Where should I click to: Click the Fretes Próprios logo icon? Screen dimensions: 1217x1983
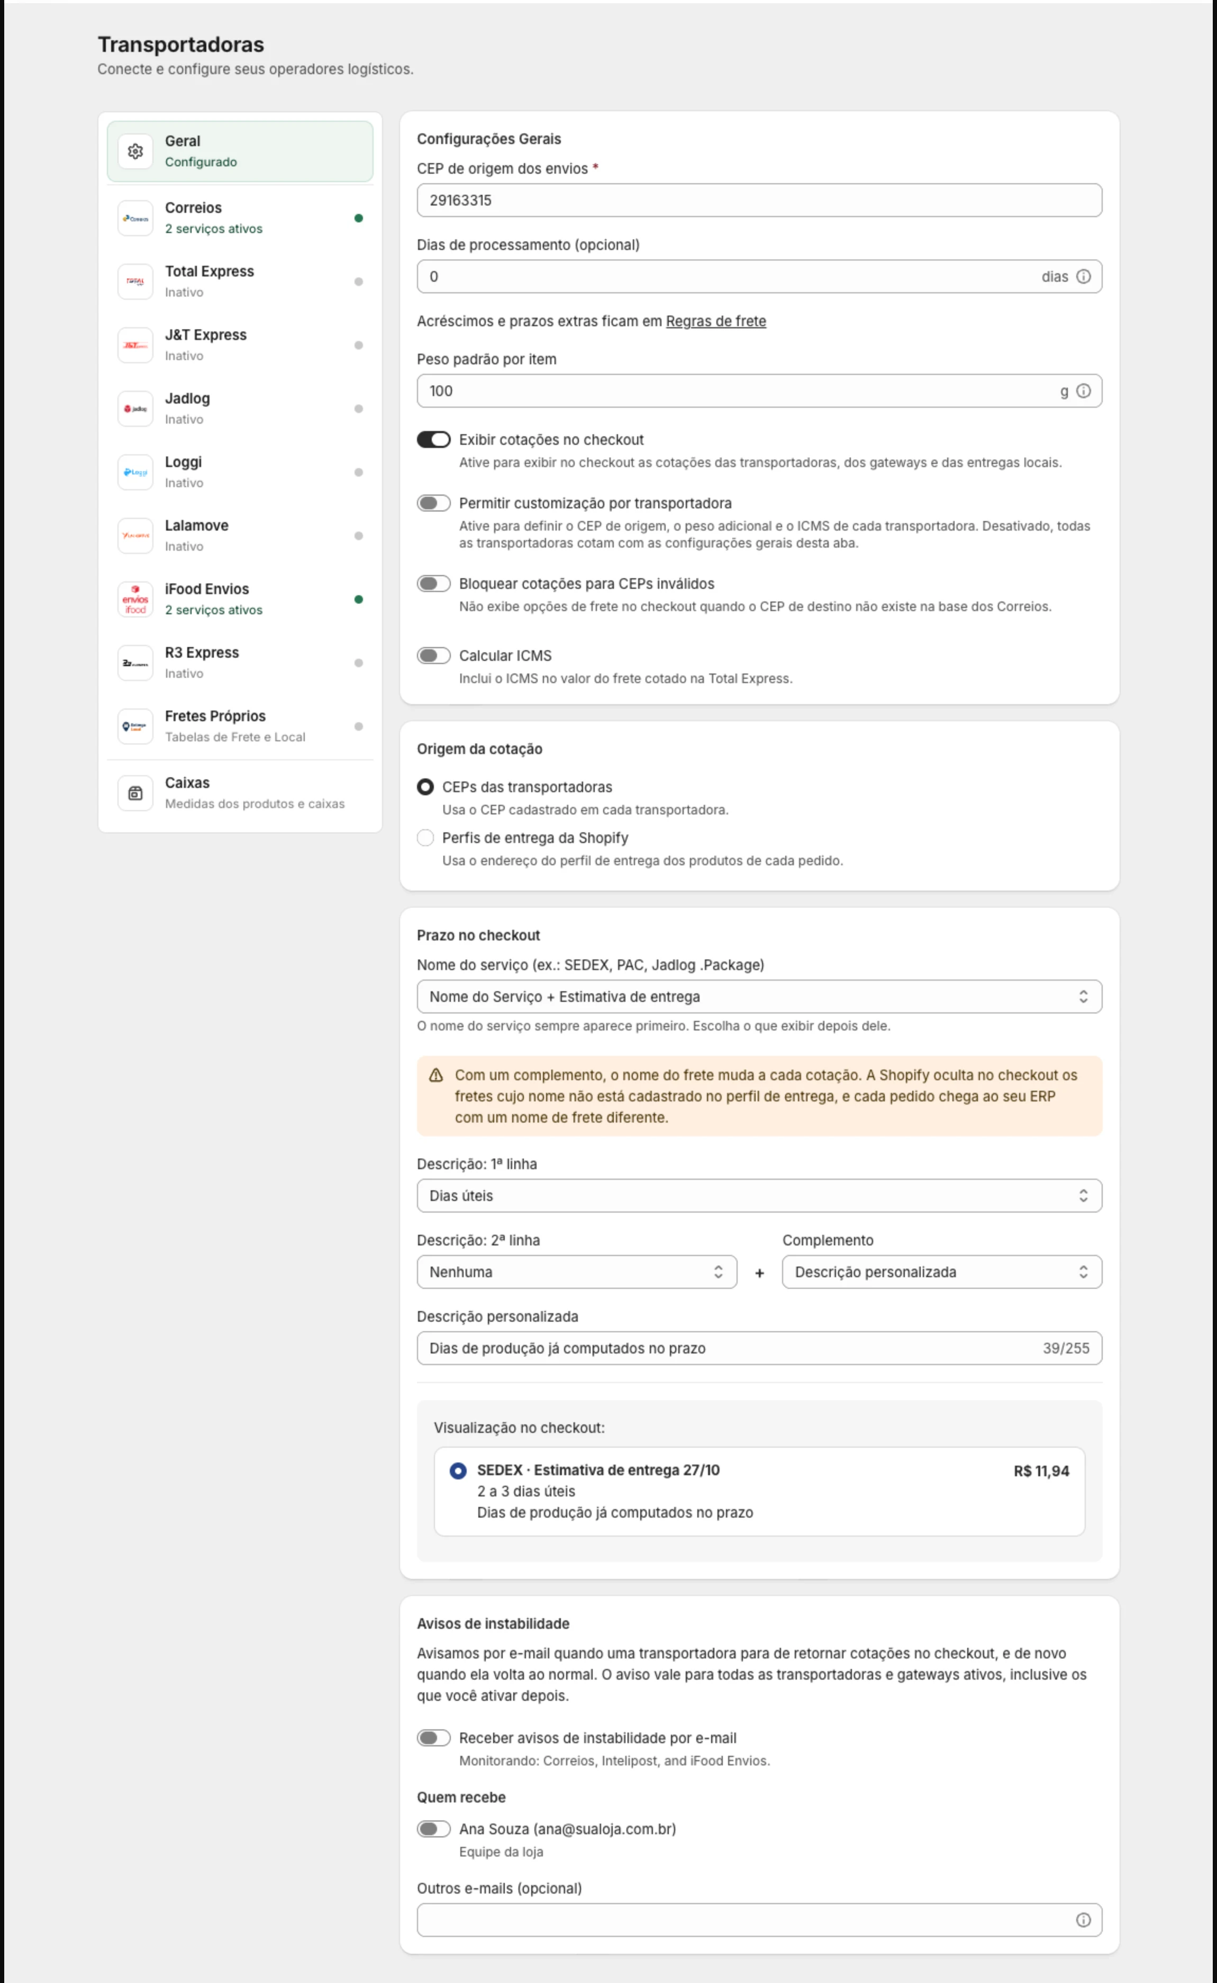coord(135,728)
